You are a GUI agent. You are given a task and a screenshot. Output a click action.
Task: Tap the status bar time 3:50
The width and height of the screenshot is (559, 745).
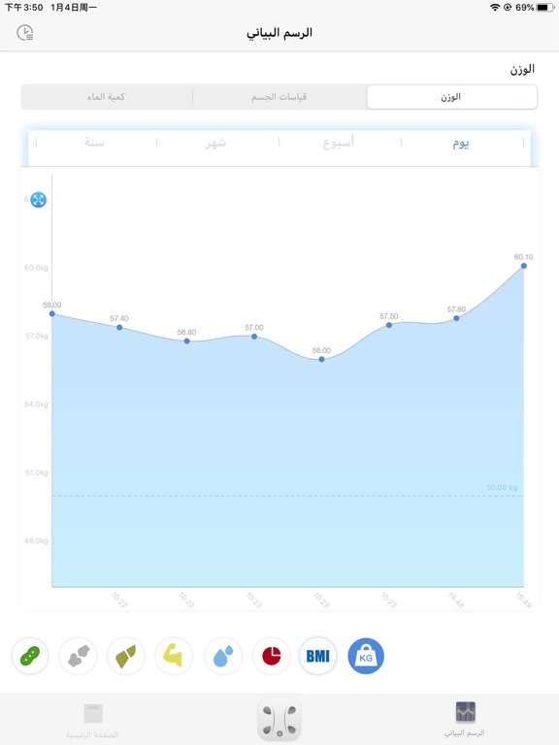(23, 7)
